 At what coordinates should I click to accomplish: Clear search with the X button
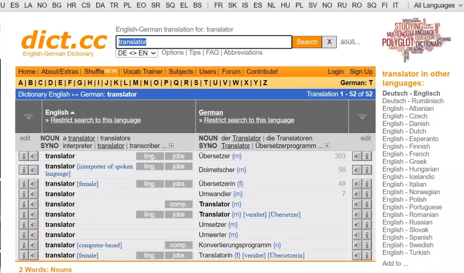329,42
